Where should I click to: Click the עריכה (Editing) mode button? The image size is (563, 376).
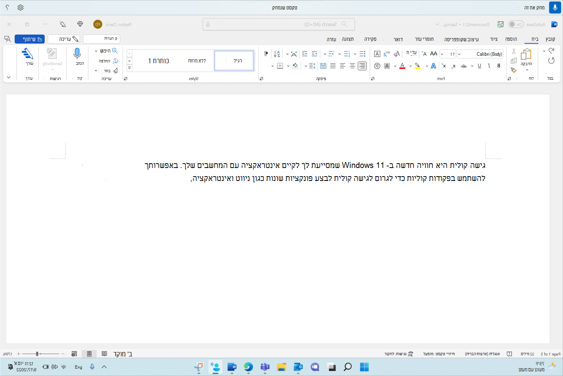(64, 39)
